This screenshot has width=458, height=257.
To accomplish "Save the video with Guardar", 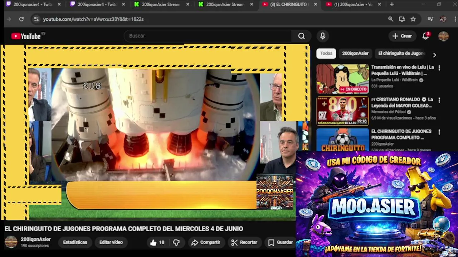I will [x=281, y=242].
